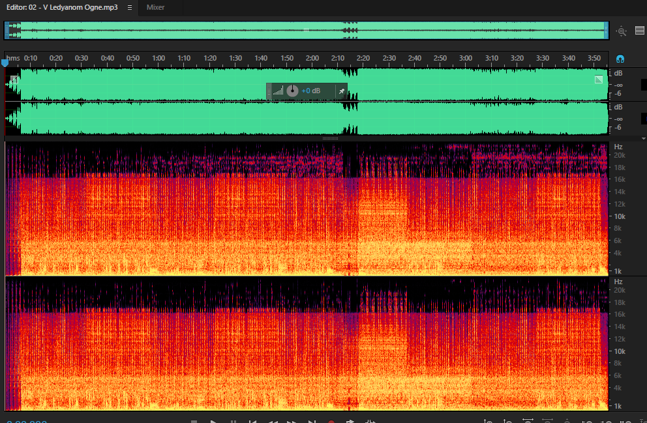The image size is (647, 423).
Task: Click the HUD gain knob
Action: pos(292,91)
